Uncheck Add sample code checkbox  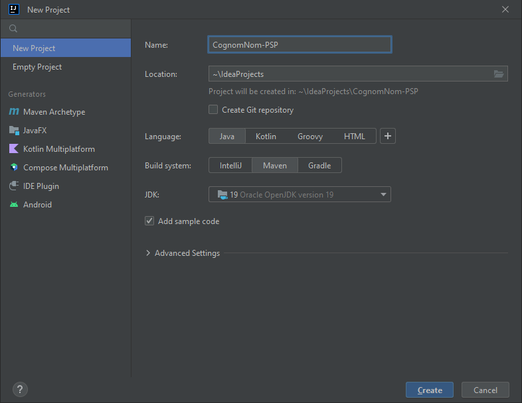[x=149, y=221]
